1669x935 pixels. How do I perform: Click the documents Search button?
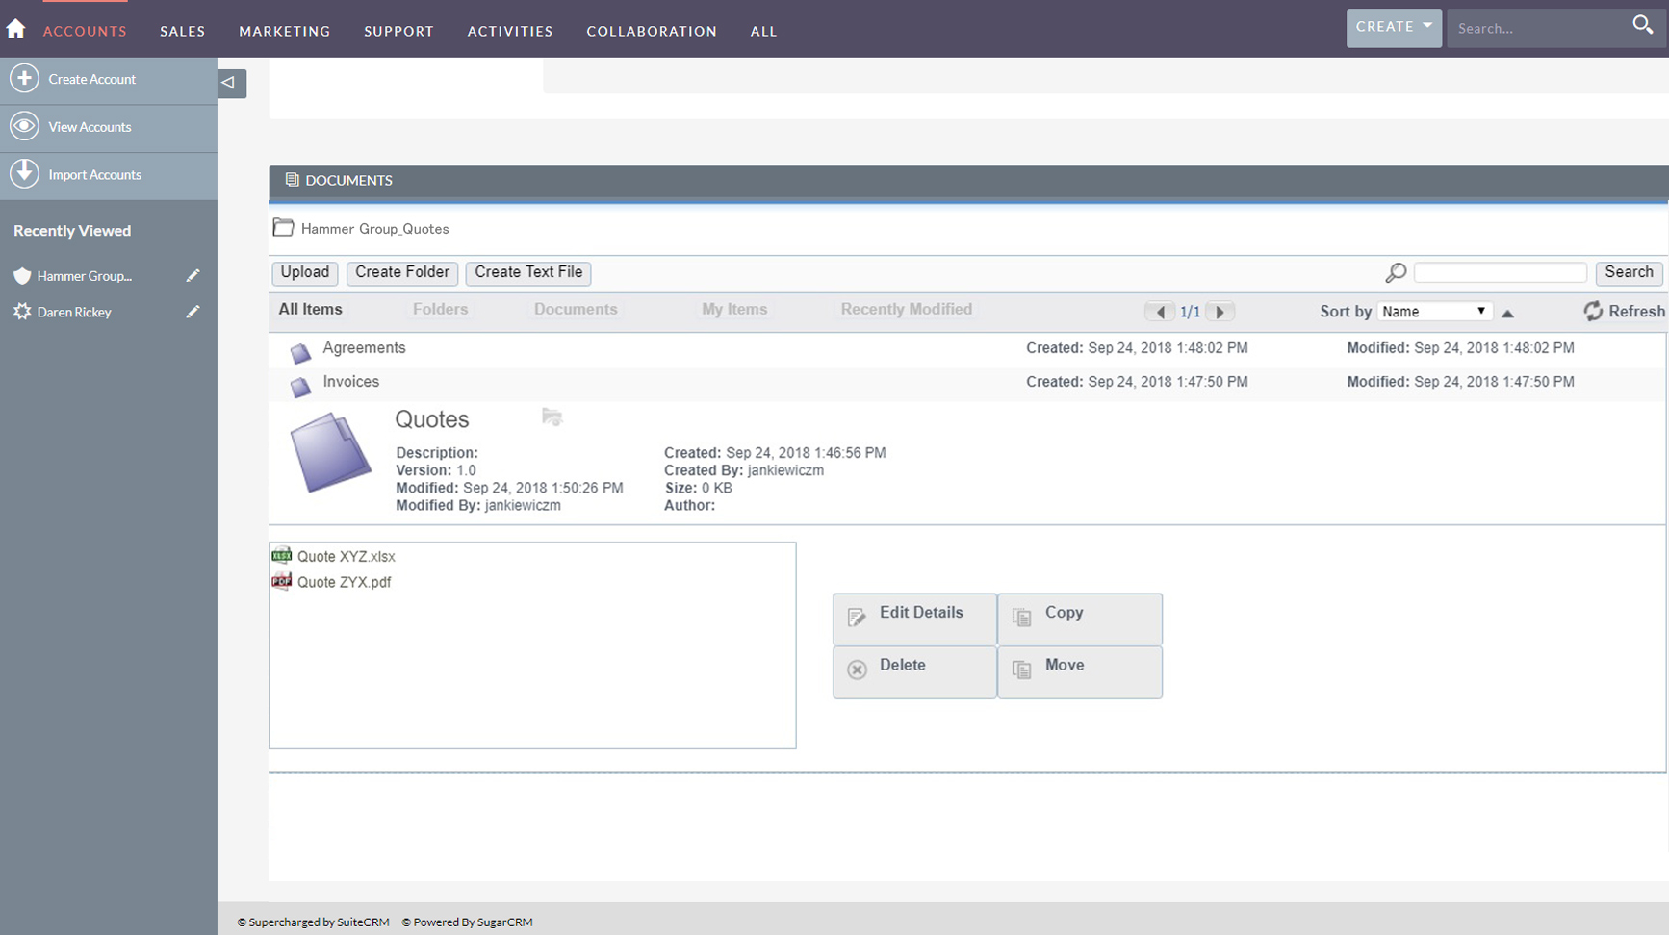click(x=1629, y=272)
